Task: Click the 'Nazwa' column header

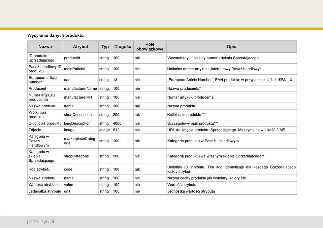Action: tap(45, 47)
